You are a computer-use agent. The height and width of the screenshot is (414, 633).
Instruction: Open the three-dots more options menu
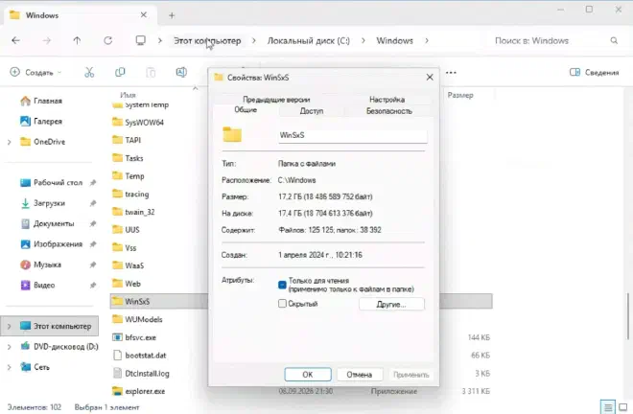[451, 73]
